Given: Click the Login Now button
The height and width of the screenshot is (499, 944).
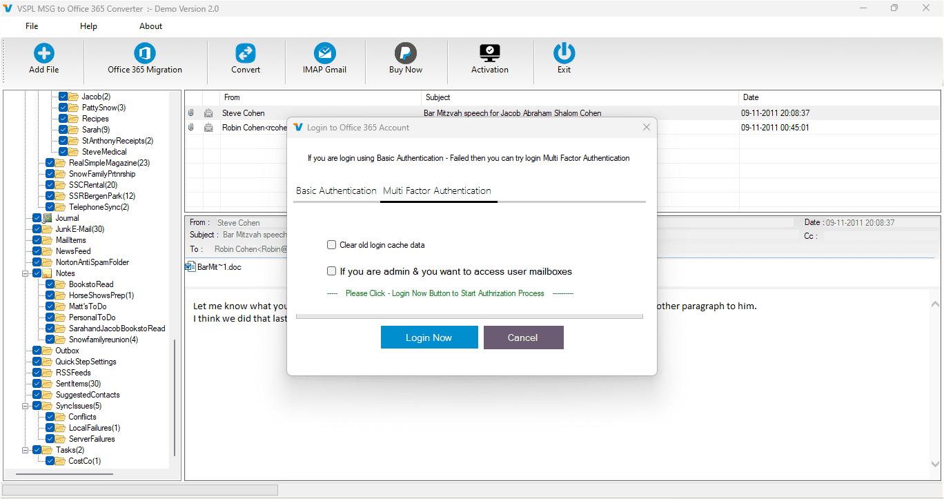Looking at the screenshot, I should coord(429,337).
